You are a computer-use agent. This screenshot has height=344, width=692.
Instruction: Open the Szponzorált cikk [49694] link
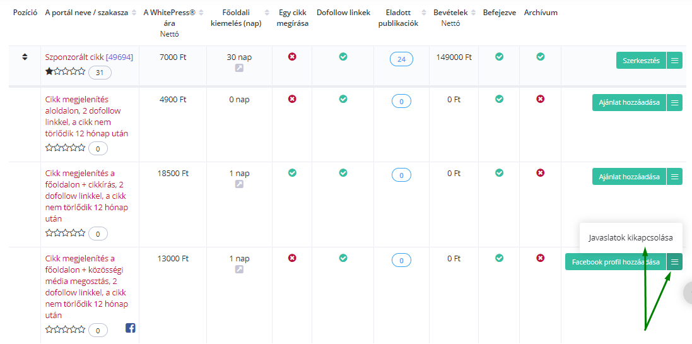(89, 57)
